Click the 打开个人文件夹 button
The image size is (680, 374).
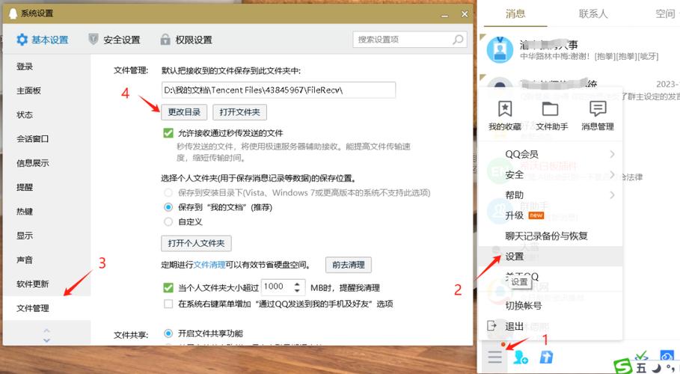point(197,243)
